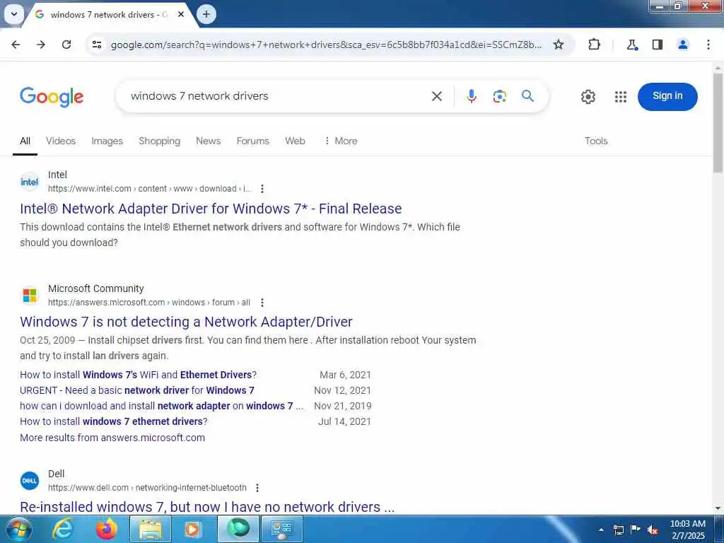Screen dimensions: 724x543
Task: Click the network tray icon
Action: point(618,530)
